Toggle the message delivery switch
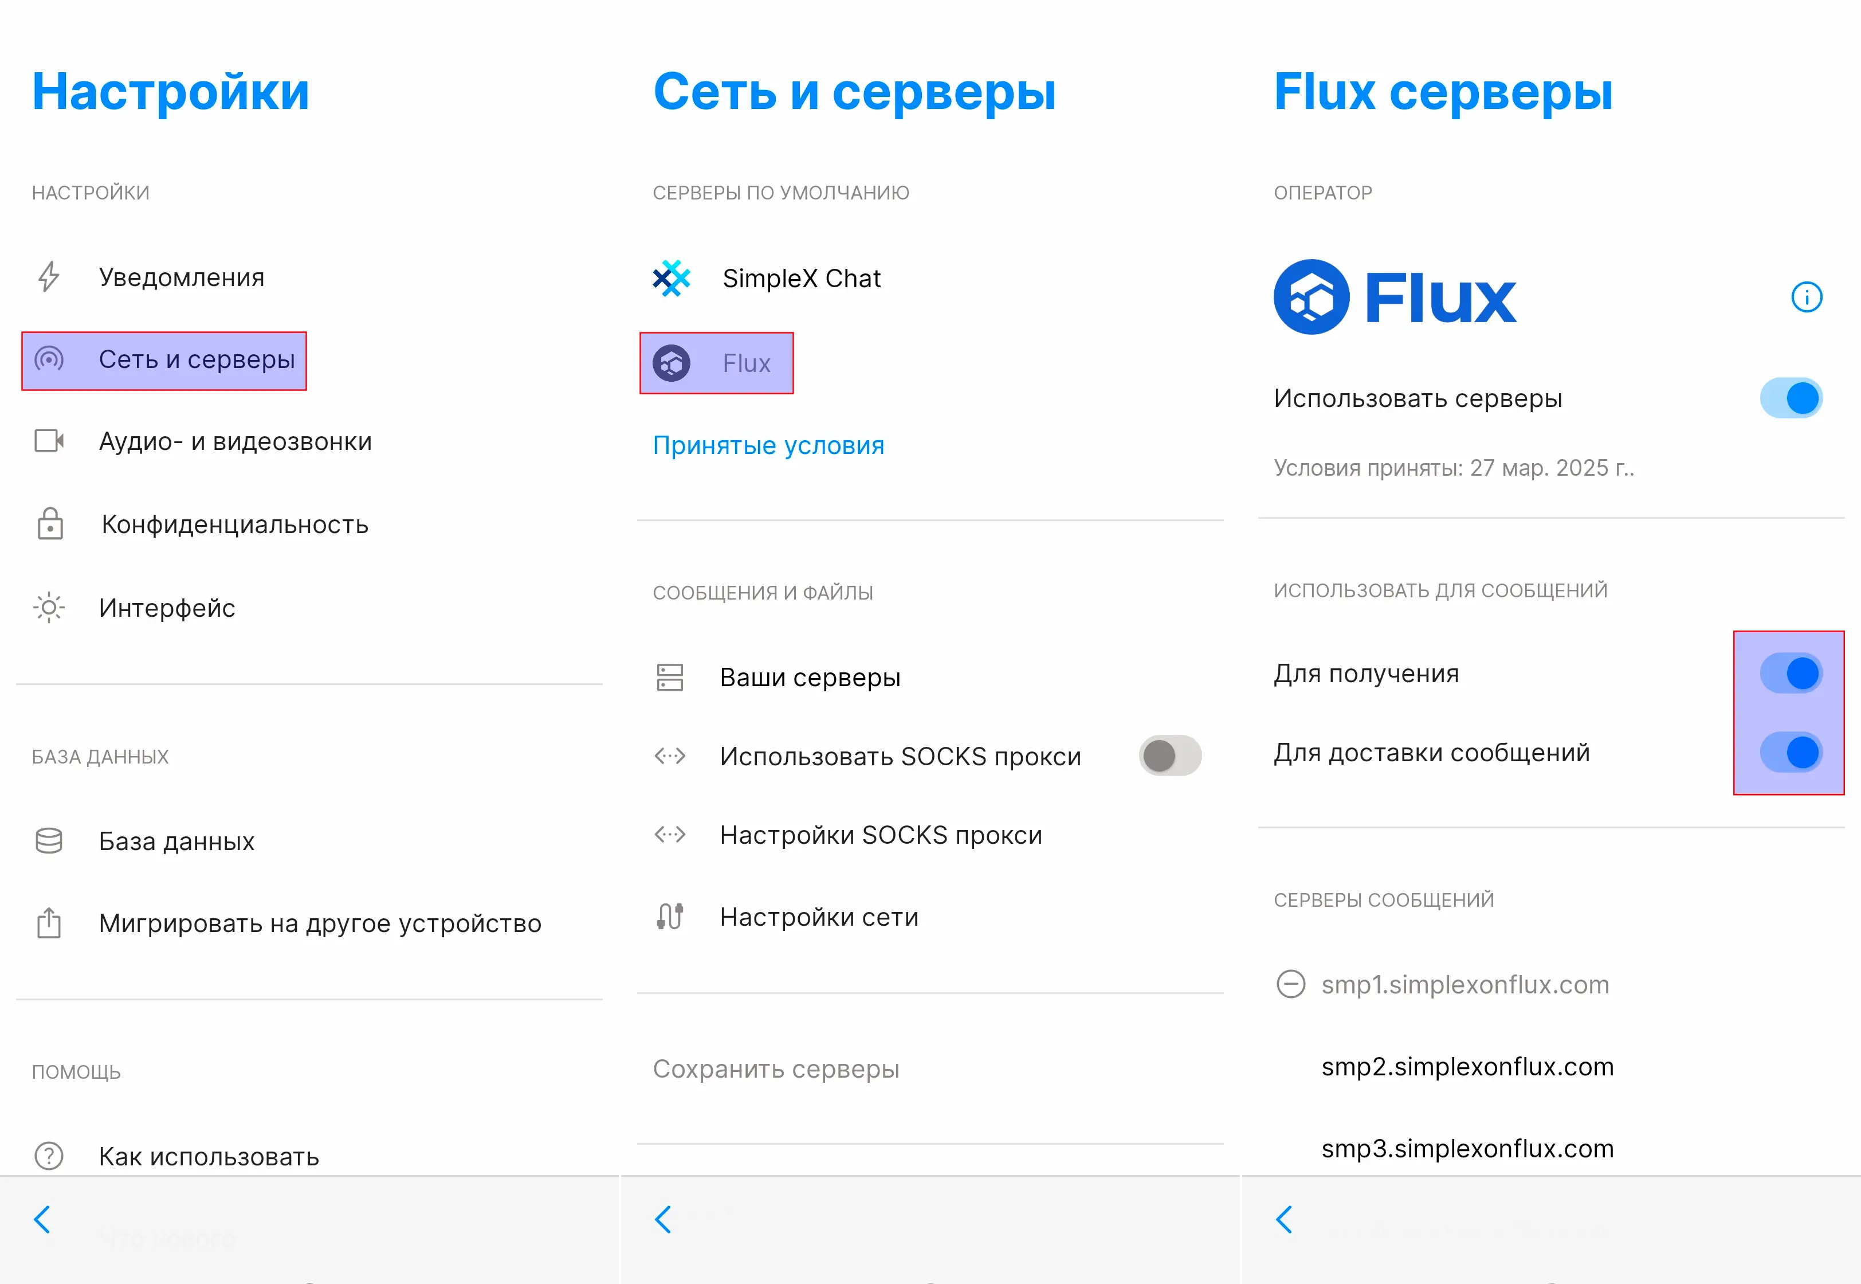This screenshot has height=1284, width=1861. [x=1790, y=753]
